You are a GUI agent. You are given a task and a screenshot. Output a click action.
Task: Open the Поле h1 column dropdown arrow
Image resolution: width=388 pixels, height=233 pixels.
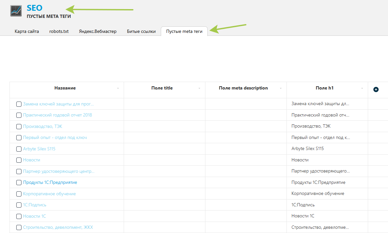pos(362,89)
